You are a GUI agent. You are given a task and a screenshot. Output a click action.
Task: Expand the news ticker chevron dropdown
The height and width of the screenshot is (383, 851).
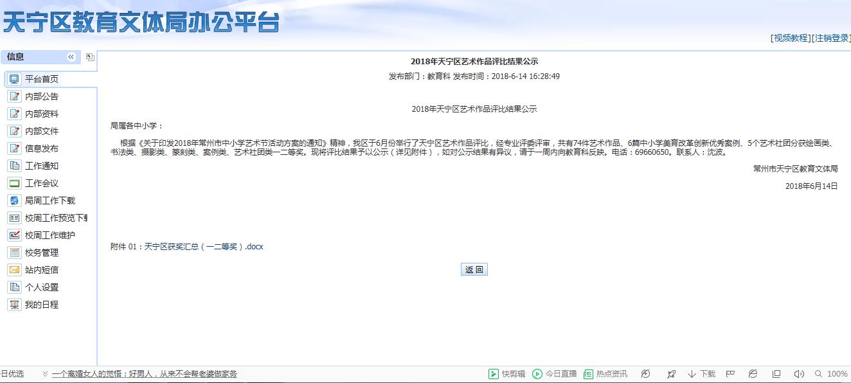[45, 374]
